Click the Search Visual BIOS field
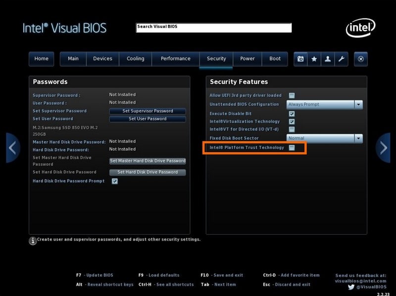 (214, 28)
